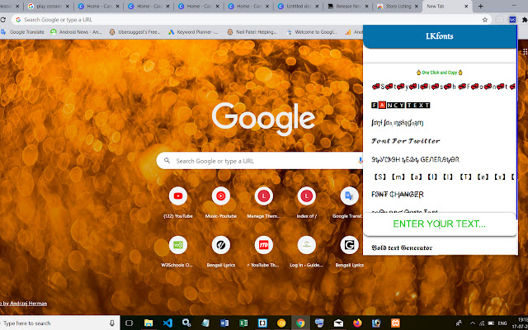Open Task View on the taskbar
528x330 pixels.
click(x=129, y=323)
